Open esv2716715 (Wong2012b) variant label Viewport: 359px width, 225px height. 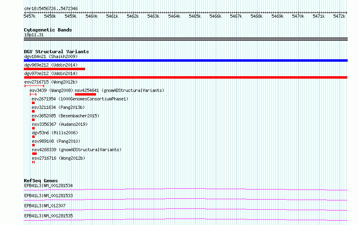tap(51, 82)
